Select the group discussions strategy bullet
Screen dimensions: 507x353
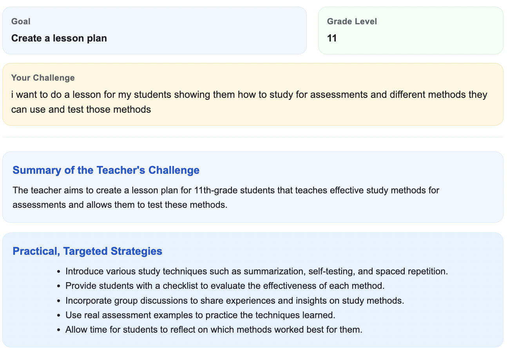234,301
